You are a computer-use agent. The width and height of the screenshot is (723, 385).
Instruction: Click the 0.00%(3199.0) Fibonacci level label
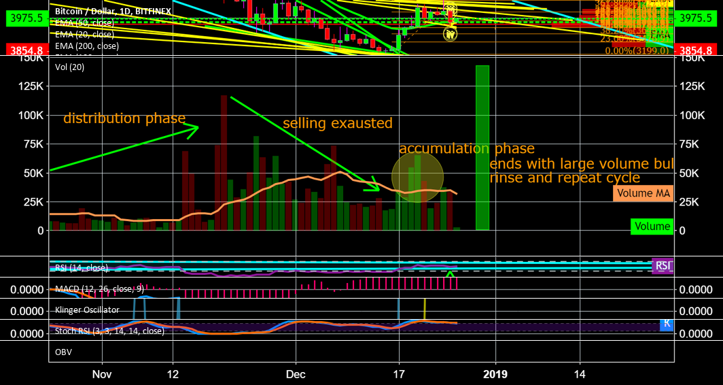coord(637,50)
